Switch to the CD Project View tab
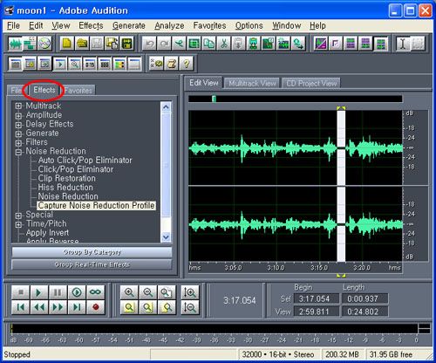 click(x=311, y=84)
